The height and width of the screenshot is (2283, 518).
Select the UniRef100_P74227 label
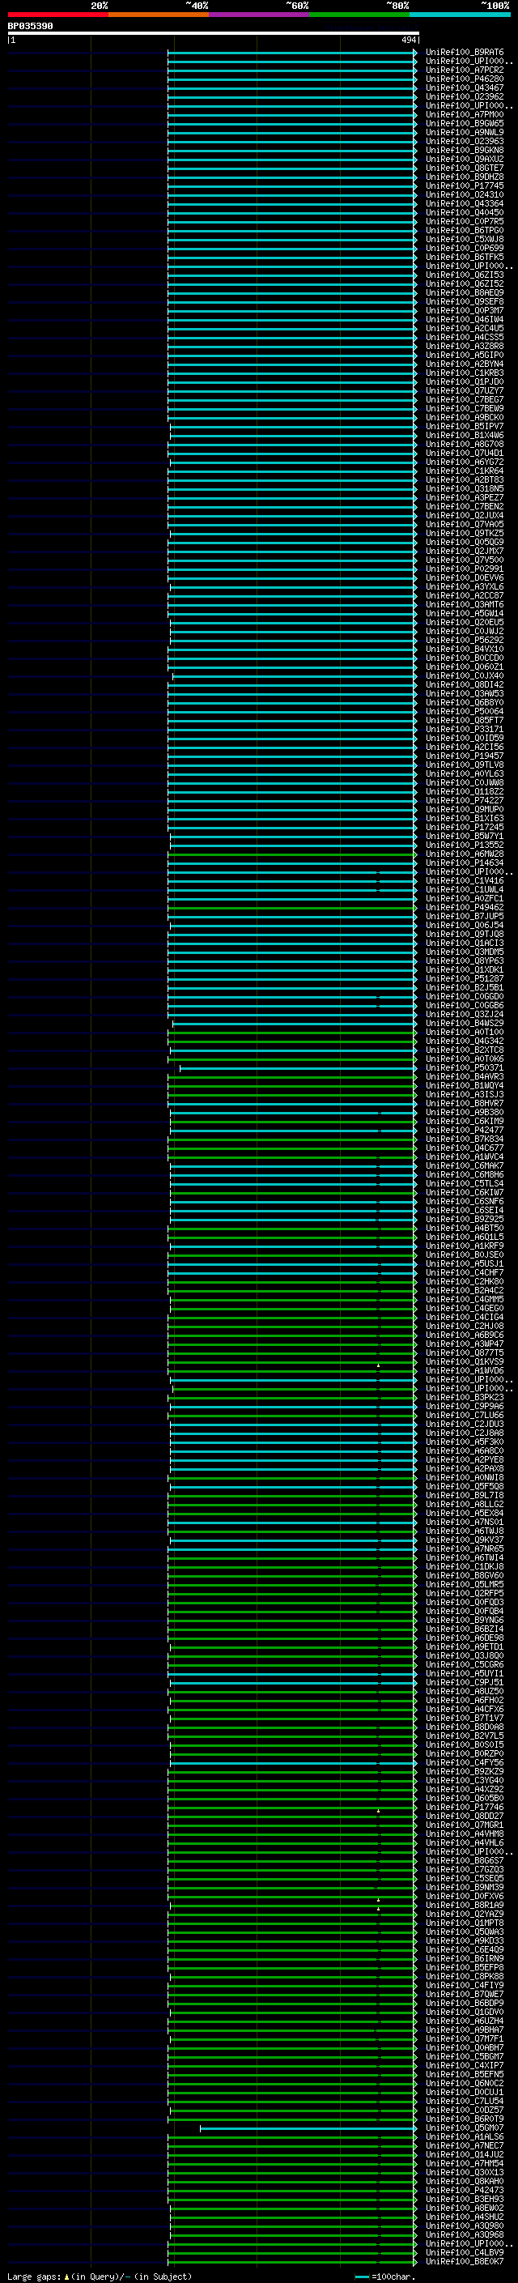pos(465,800)
